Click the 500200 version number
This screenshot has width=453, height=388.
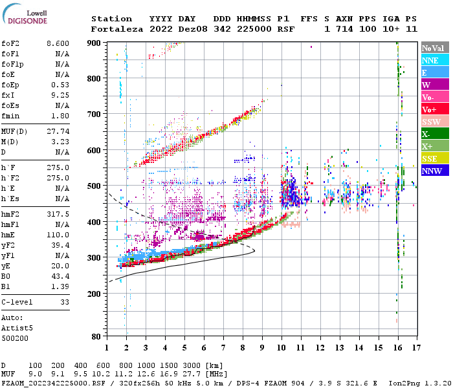(15, 338)
